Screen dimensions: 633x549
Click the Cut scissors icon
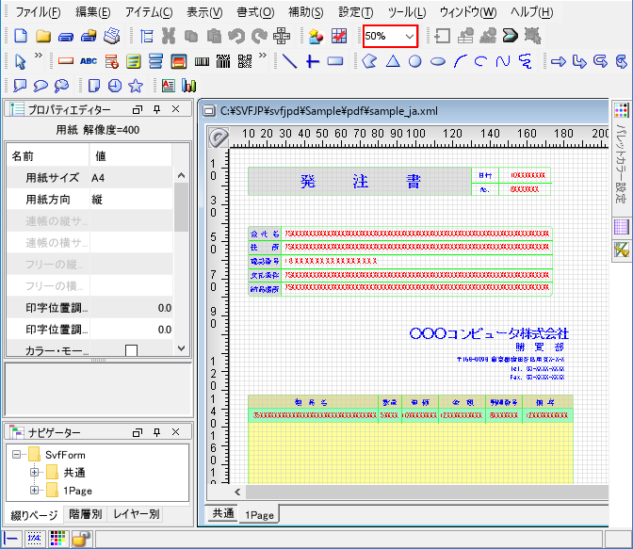pos(169,36)
